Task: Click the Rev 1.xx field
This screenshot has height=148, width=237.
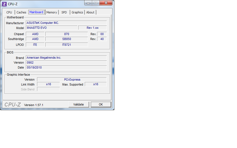Action: click(92, 28)
